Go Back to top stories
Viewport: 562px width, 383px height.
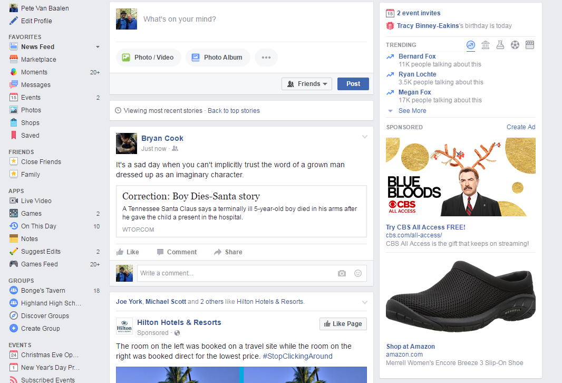point(234,110)
